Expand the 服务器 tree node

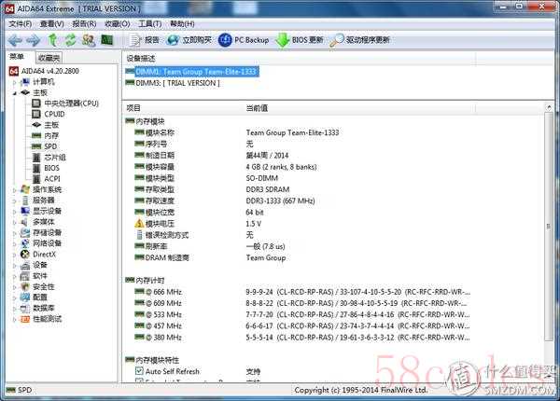click(x=14, y=200)
